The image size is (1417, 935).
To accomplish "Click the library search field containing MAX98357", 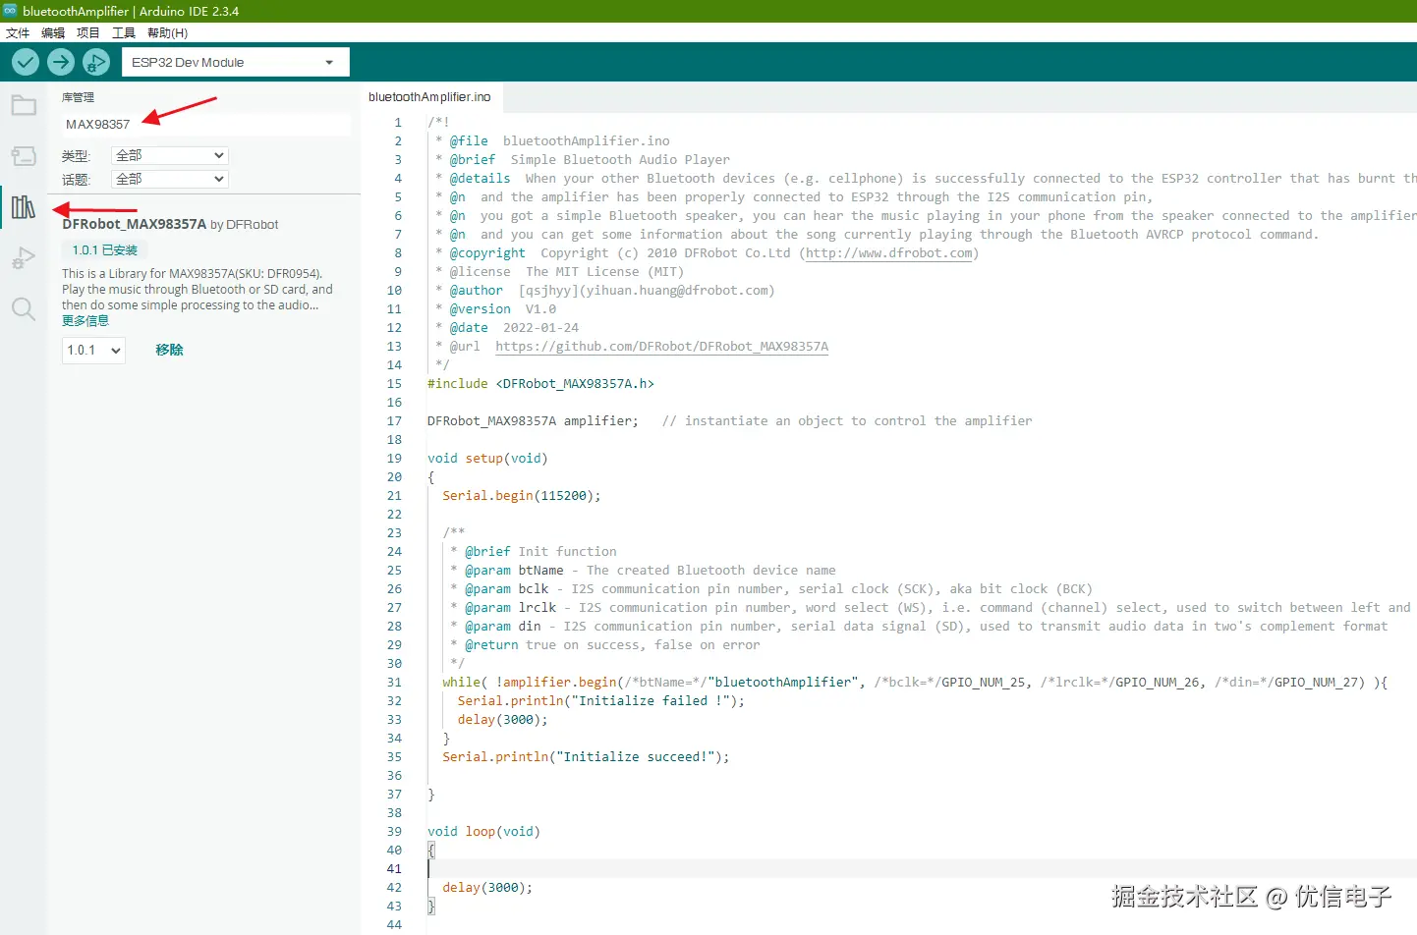I will 205,124.
